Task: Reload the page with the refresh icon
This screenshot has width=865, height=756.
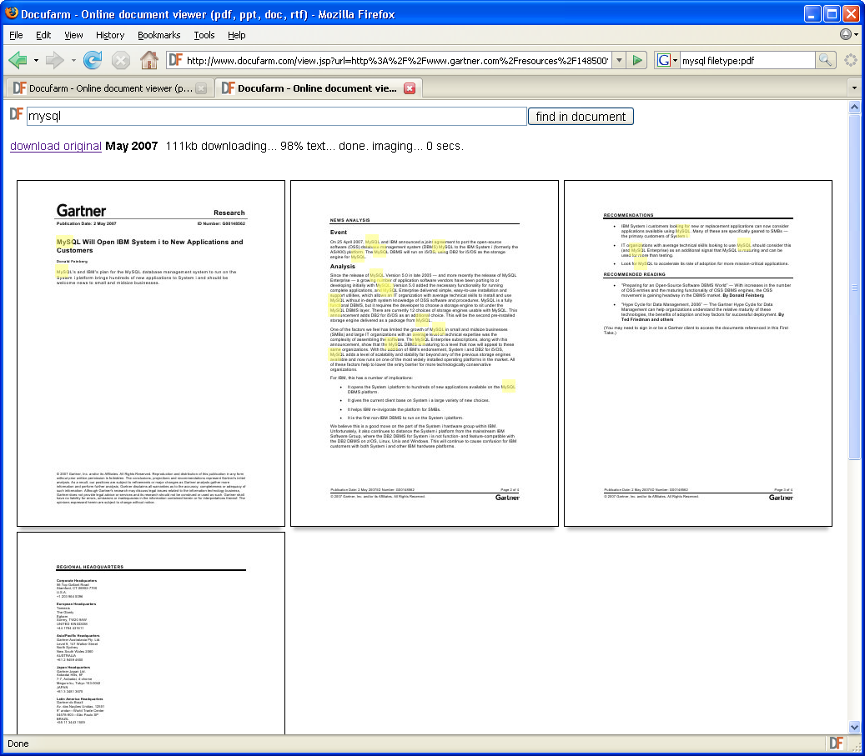Action: click(x=93, y=60)
